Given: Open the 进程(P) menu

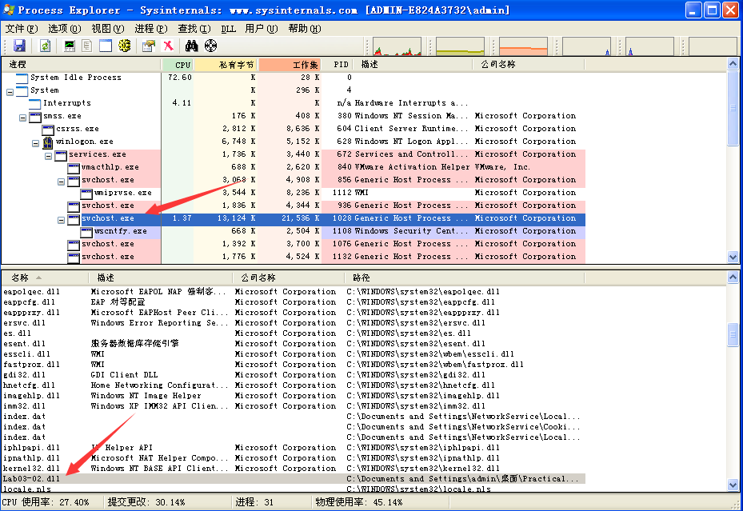Looking at the screenshot, I should pyautogui.click(x=151, y=29).
